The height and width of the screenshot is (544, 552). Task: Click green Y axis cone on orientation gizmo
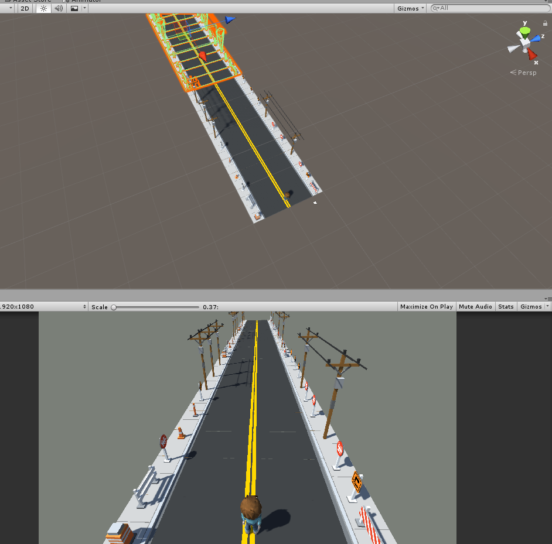525,33
